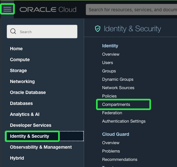Image resolution: width=177 pixels, height=167 pixels.
Task: Focus the navigation menu Search field
Action: coord(42,32)
